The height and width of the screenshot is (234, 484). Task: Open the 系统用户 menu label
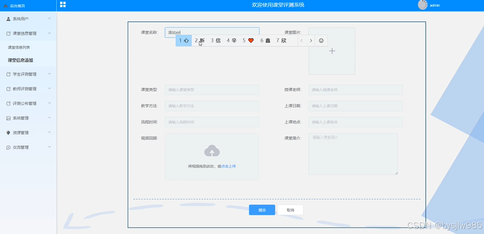click(x=20, y=19)
